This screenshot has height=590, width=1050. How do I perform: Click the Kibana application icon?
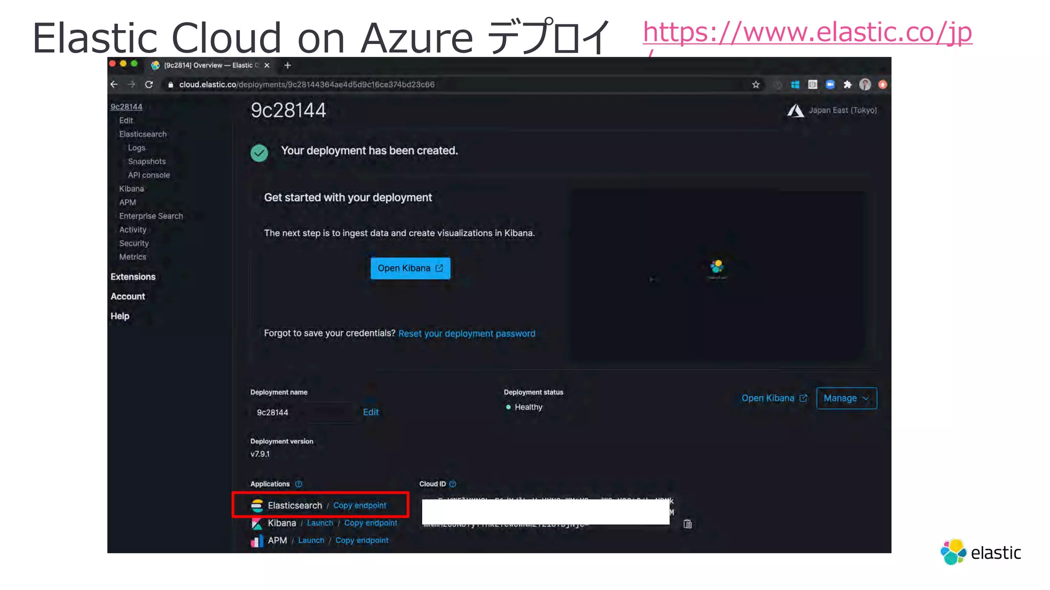[257, 523]
